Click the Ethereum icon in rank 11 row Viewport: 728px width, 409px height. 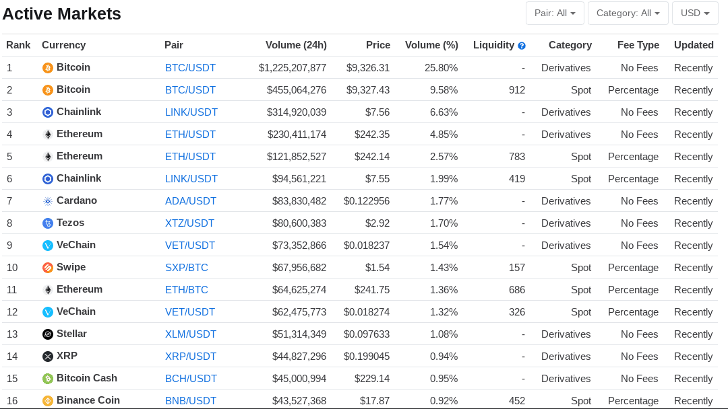(48, 290)
